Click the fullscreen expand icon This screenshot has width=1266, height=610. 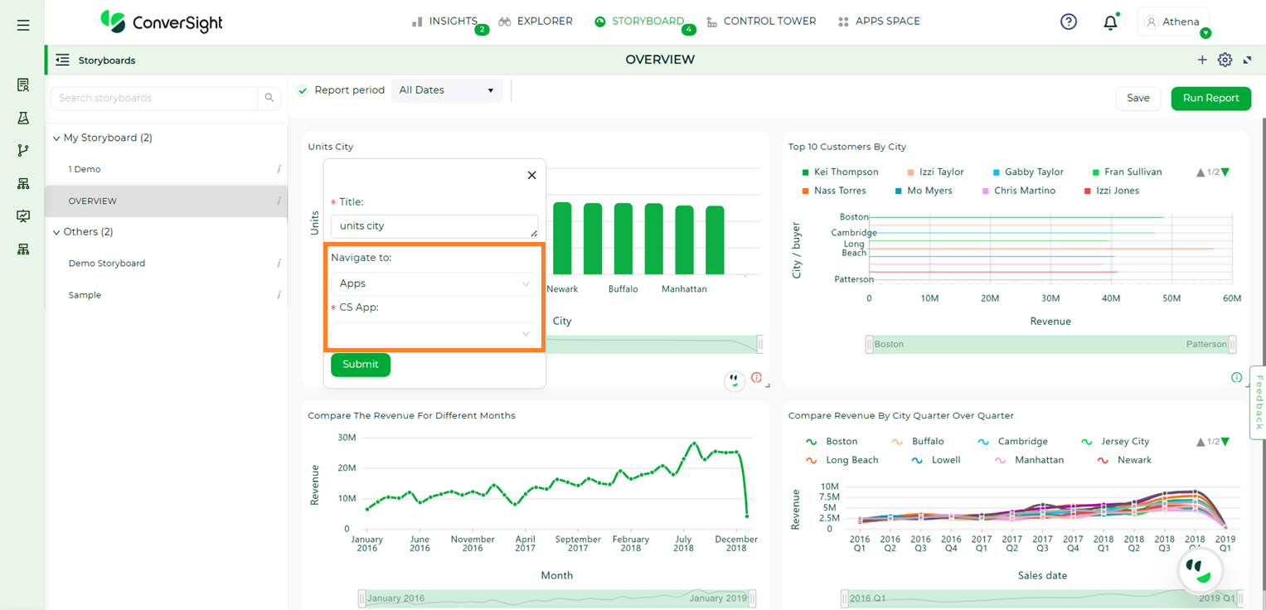(1247, 60)
